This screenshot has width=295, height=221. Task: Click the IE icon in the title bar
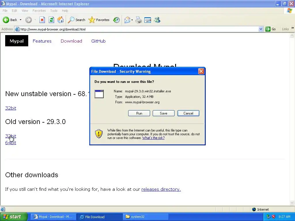pyautogui.click(x=3, y=3)
